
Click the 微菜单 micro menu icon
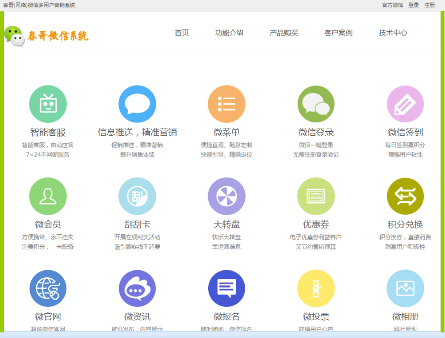click(226, 104)
